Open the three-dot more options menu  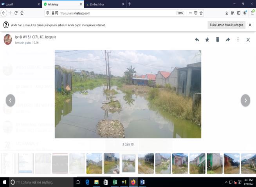click(x=238, y=40)
